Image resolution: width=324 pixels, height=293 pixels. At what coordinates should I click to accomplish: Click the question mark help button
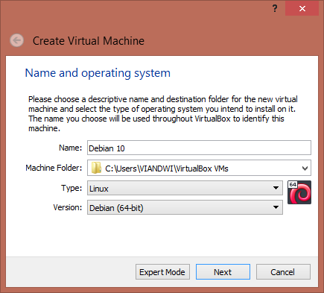[x=275, y=9]
